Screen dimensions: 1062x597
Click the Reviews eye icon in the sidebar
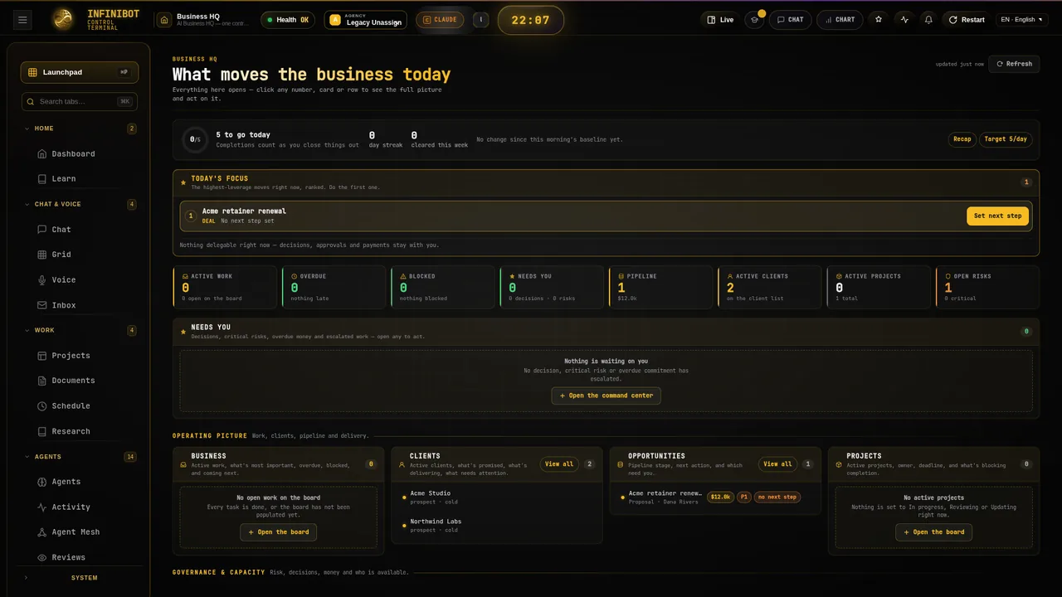(42, 557)
